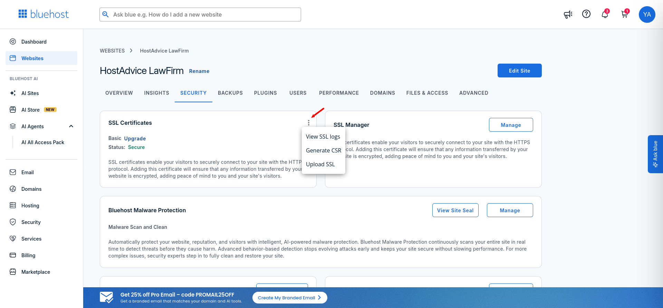Switch to the USERS tab
This screenshot has width=663, height=308.
pos(298,93)
